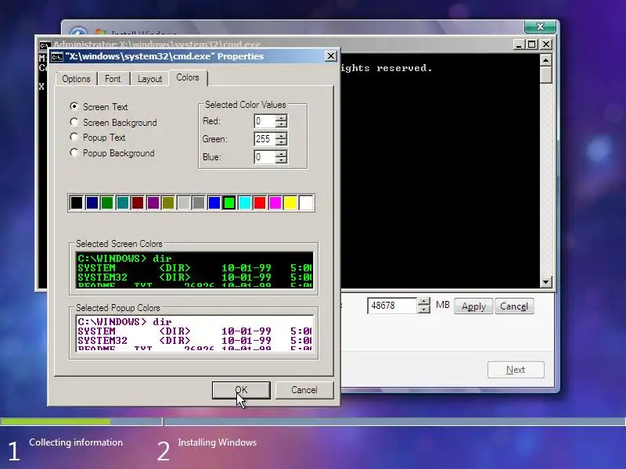Choose the Popup Background option
The width and height of the screenshot is (626, 469).
[x=74, y=152]
